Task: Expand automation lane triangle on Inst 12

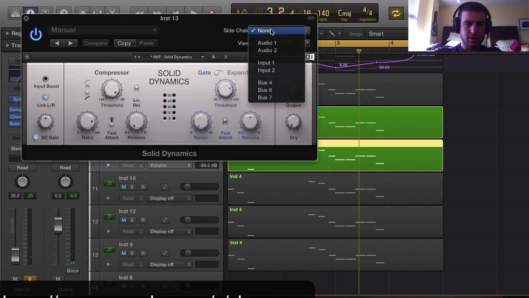Action: (108, 231)
